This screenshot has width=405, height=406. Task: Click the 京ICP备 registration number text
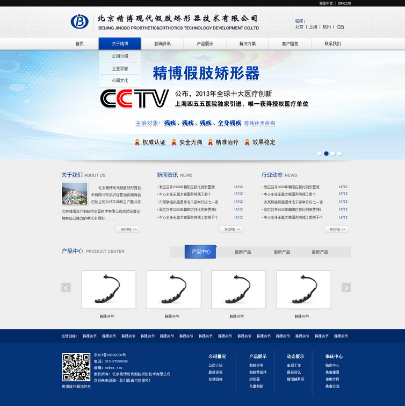pos(110,355)
